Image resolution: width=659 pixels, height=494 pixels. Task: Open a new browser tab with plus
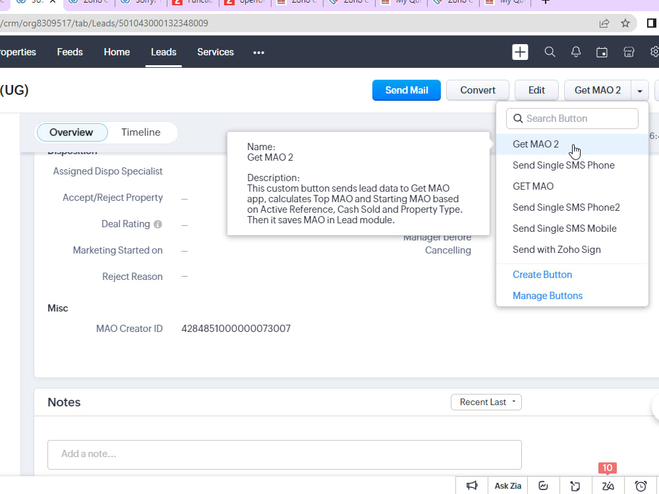[545, 2]
